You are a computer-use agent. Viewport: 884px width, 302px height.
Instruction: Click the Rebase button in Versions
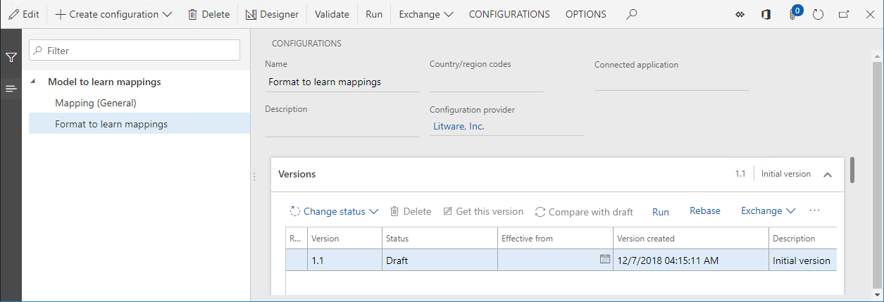pyautogui.click(x=704, y=211)
